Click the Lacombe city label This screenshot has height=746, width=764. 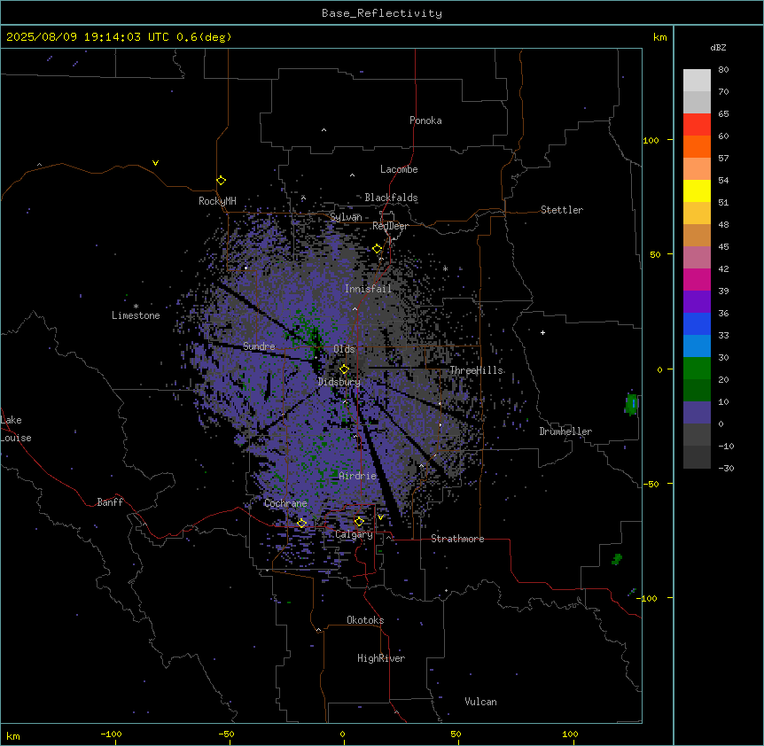[x=399, y=169]
